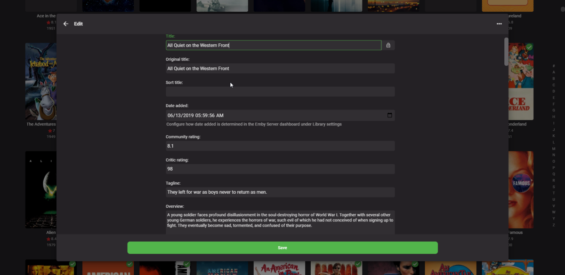
Task: Click the Date added date value
Action: [x=195, y=115]
